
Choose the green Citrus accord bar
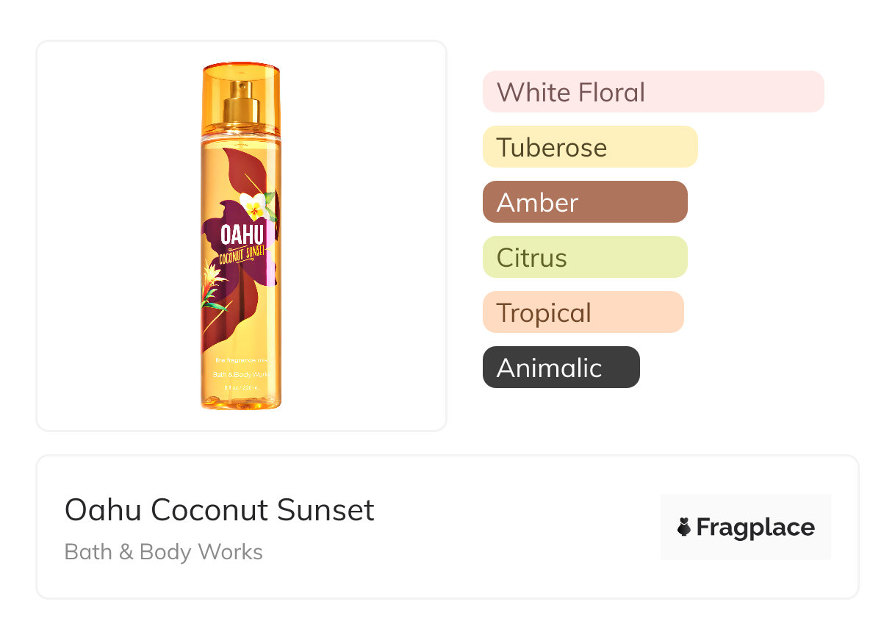point(584,257)
